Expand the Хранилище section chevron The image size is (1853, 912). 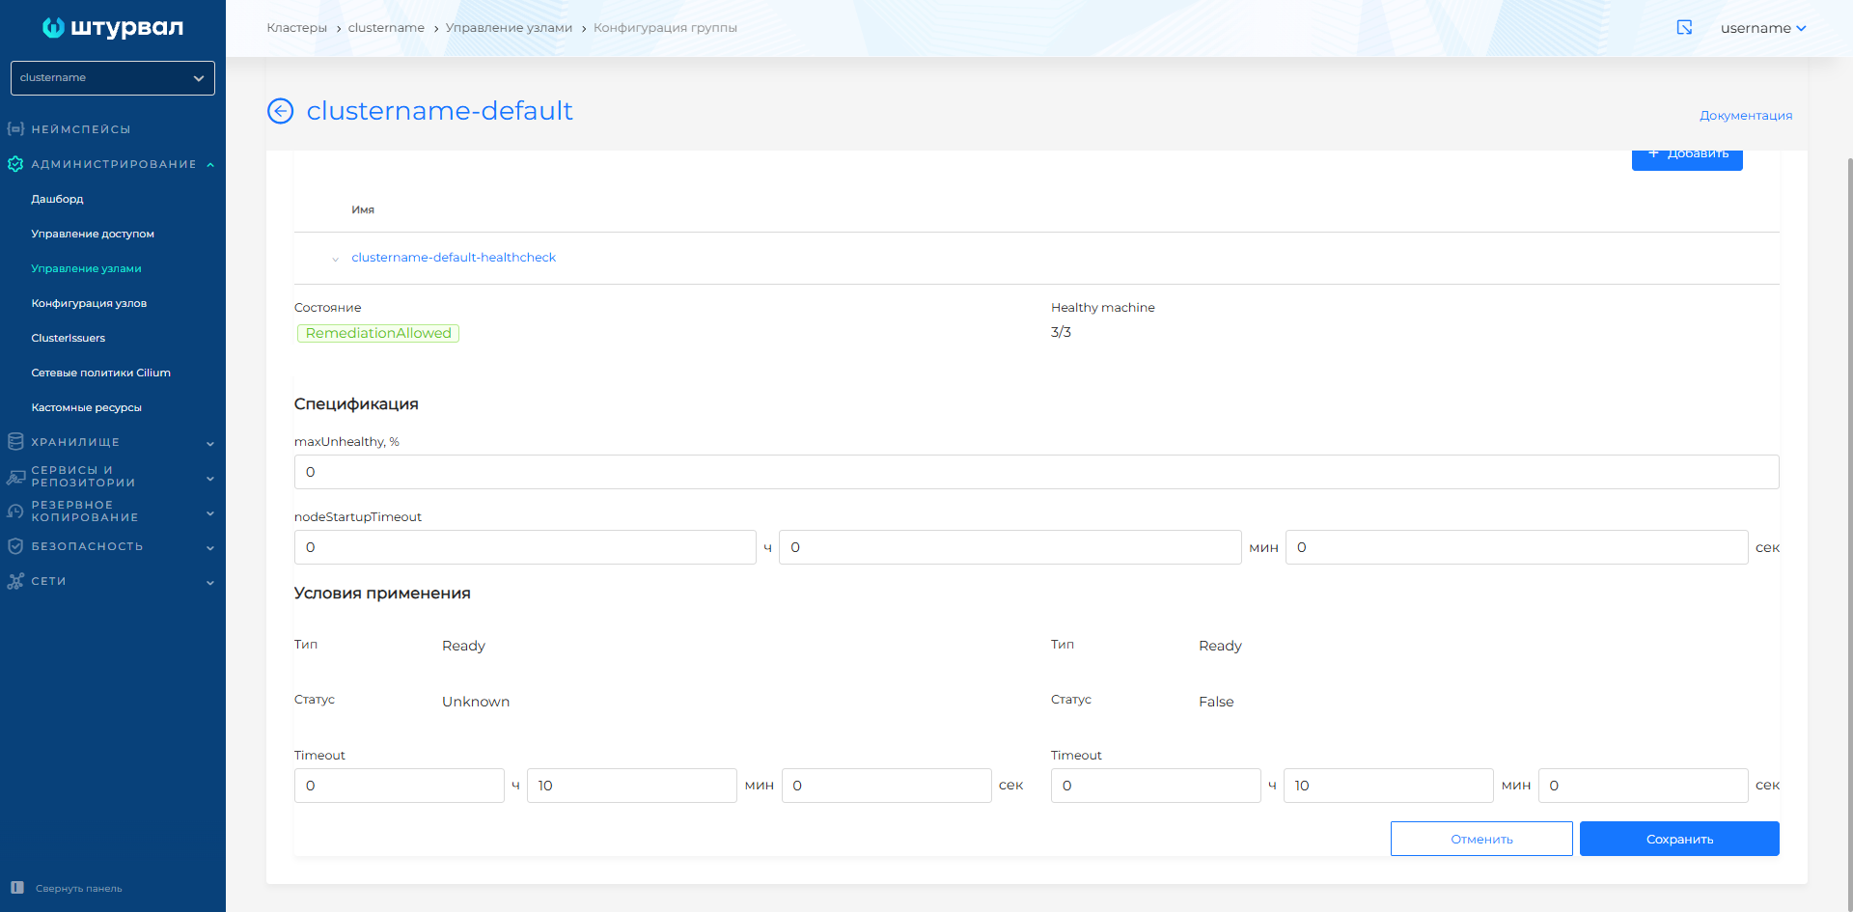(210, 444)
